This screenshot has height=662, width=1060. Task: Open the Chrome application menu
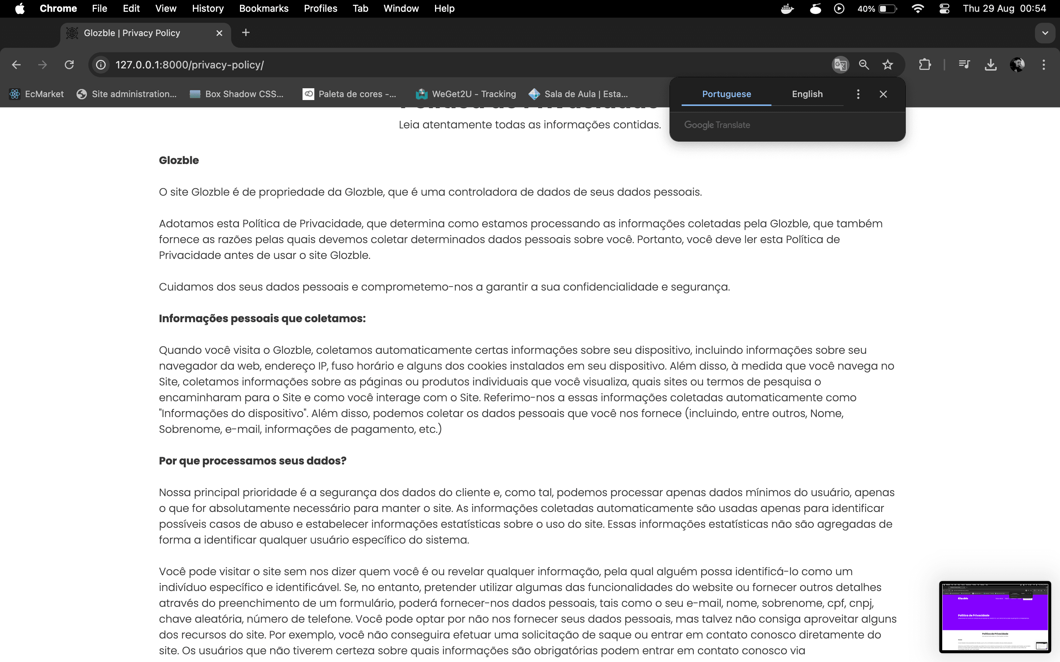pyautogui.click(x=58, y=8)
